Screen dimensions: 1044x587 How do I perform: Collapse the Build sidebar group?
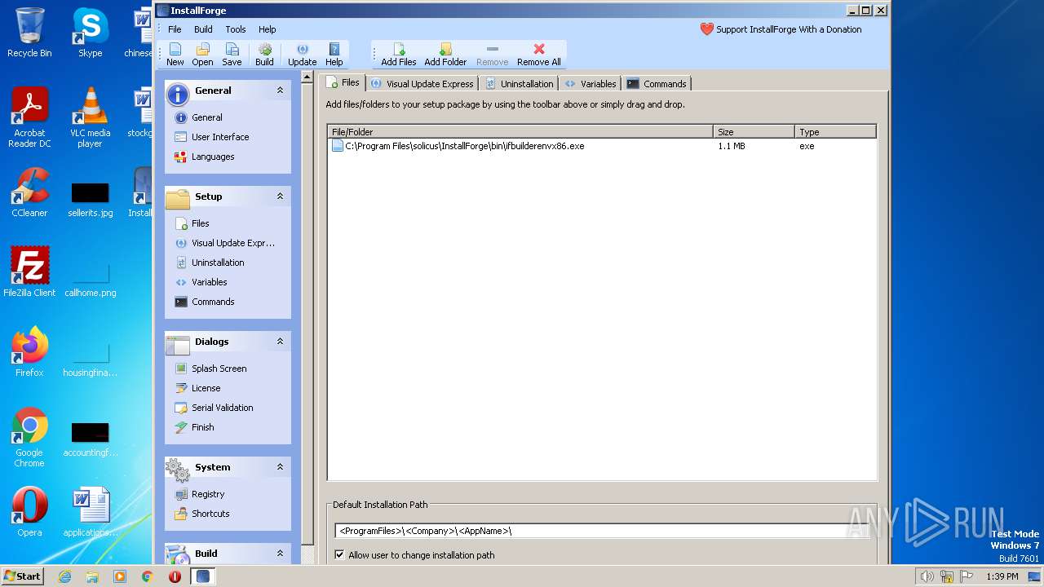280,554
